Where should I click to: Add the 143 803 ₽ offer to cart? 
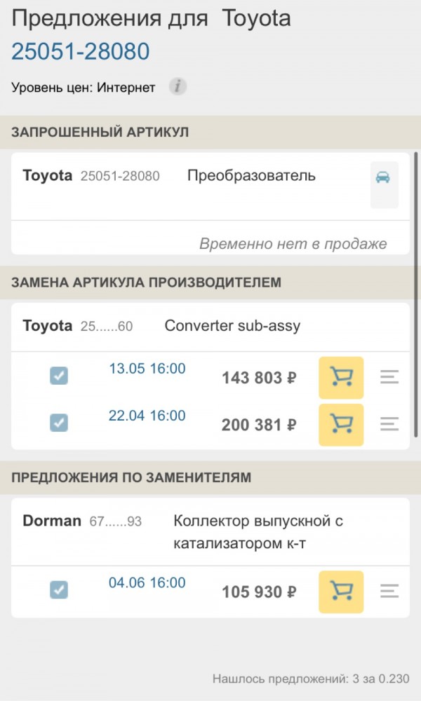[341, 377]
